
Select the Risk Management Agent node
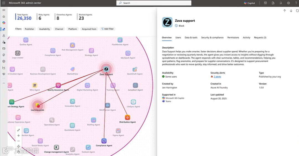click(x=72, y=45)
